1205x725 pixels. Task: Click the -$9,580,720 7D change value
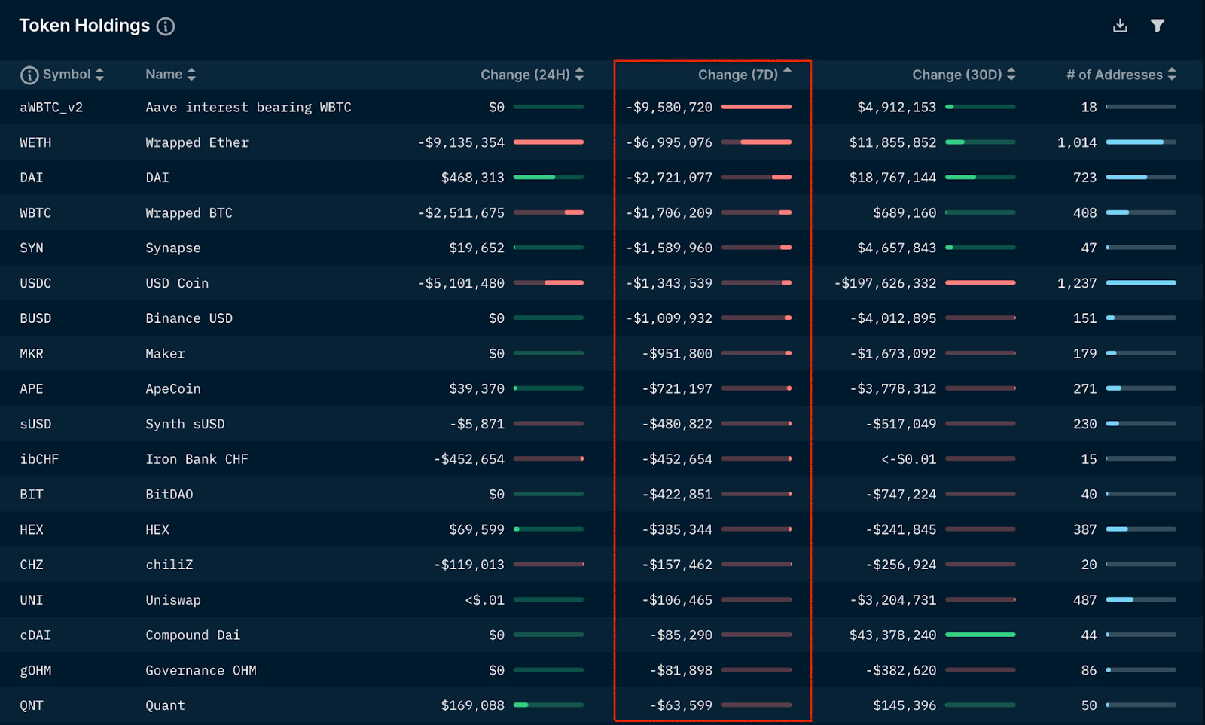click(x=669, y=108)
